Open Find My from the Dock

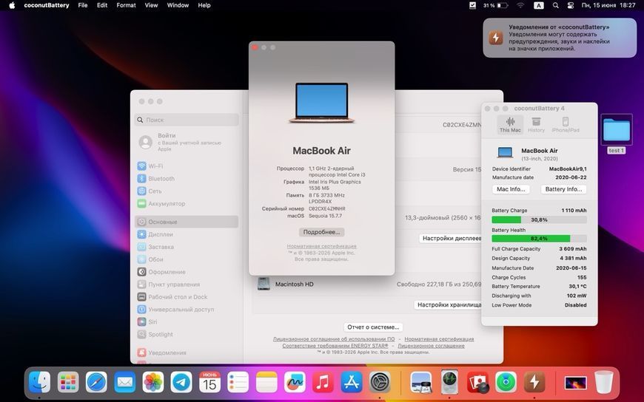[x=506, y=382]
